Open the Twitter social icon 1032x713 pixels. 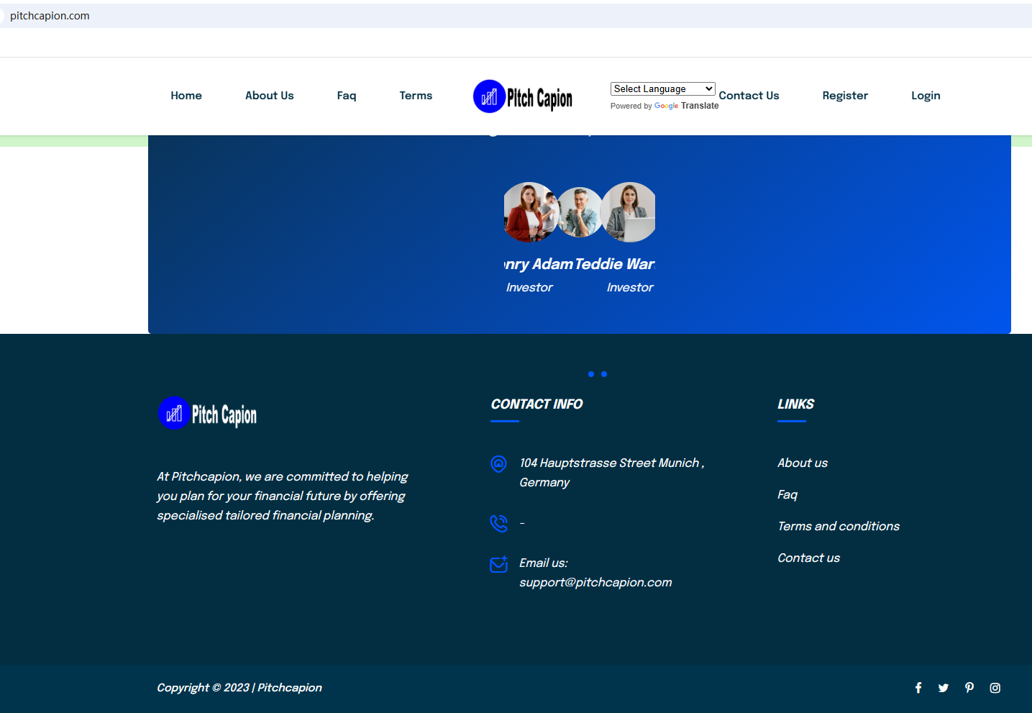(944, 688)
